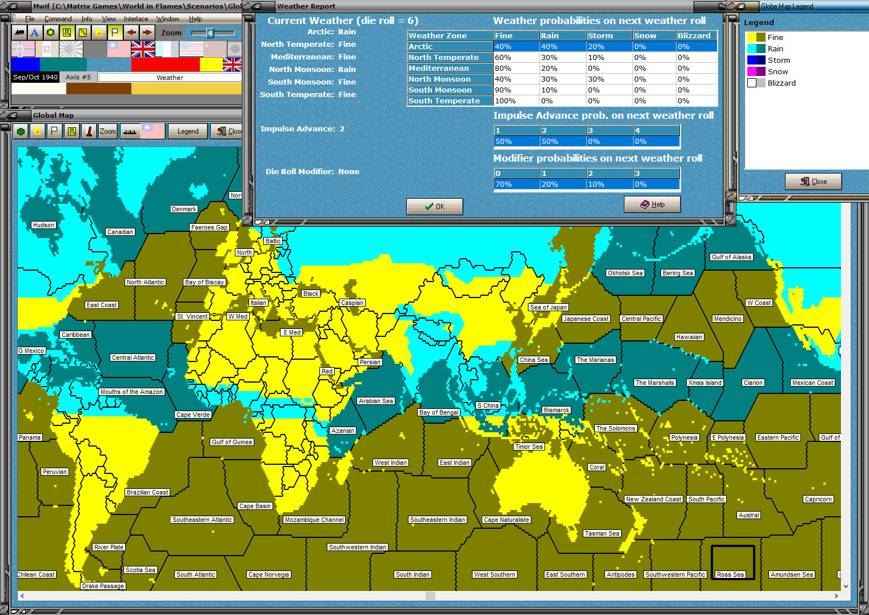Click the Rain legend entry

coord(775,49)
